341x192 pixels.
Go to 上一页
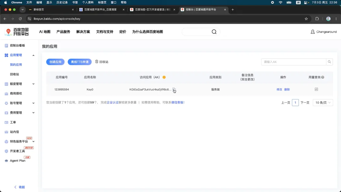285,102
